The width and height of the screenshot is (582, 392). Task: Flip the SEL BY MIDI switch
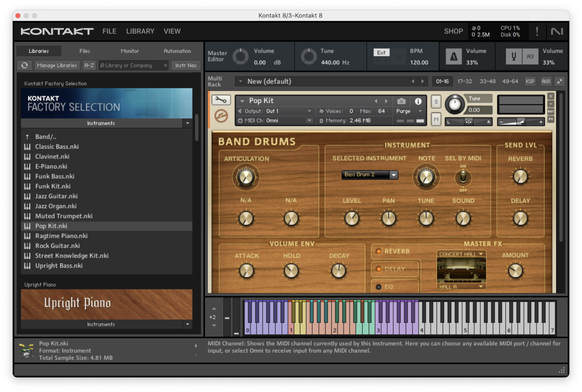pyautogui.click(x=463, y=178)
